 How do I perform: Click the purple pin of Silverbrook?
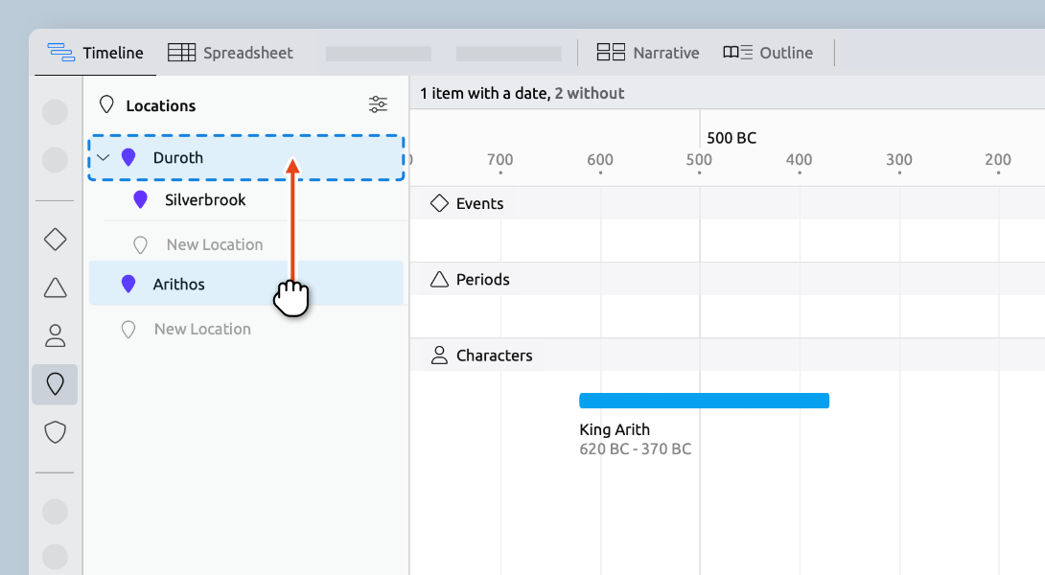(141, 200)
